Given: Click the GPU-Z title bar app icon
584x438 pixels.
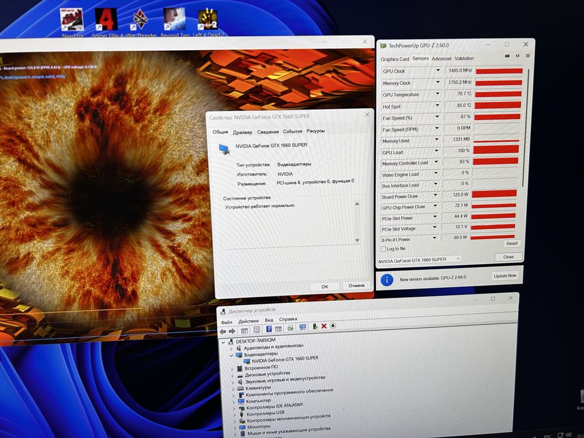Looking at the screenshot, I should tap(383, 46).
